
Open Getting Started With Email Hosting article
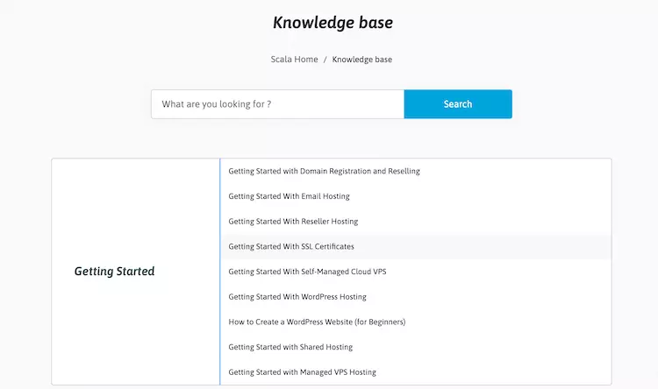tap(289, 196)
